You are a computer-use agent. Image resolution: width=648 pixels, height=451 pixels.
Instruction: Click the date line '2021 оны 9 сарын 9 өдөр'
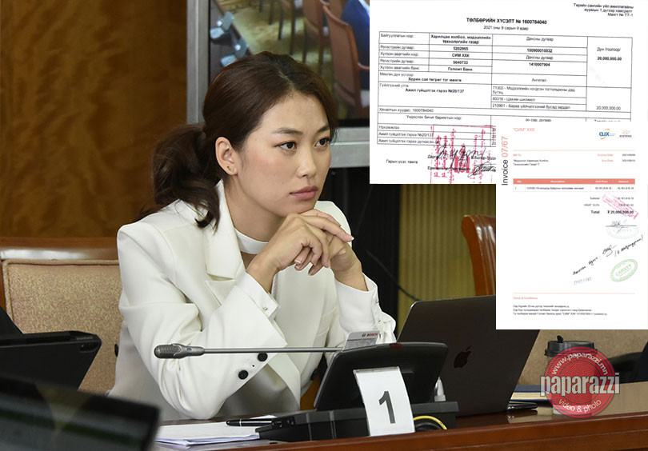click(x=506, y=28)
